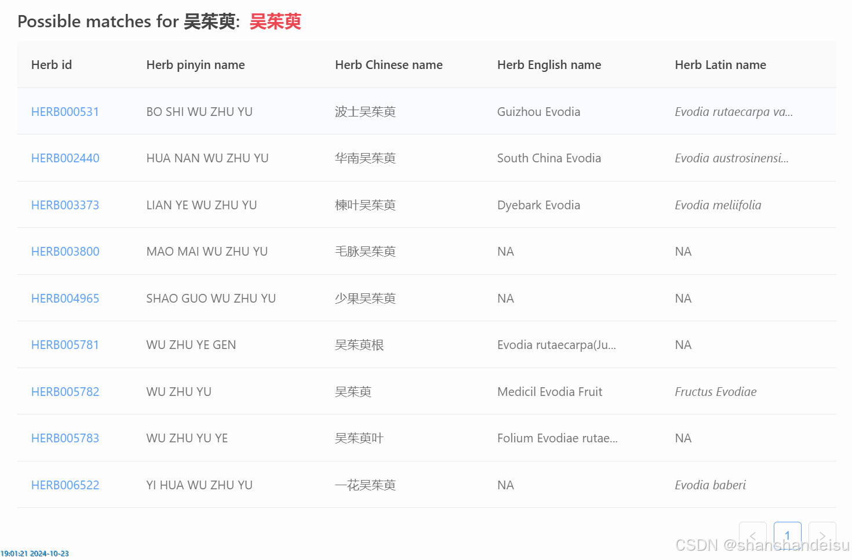Open herb link HERB003800
This screenshot has width=852, height=560.
coord(65,252)
